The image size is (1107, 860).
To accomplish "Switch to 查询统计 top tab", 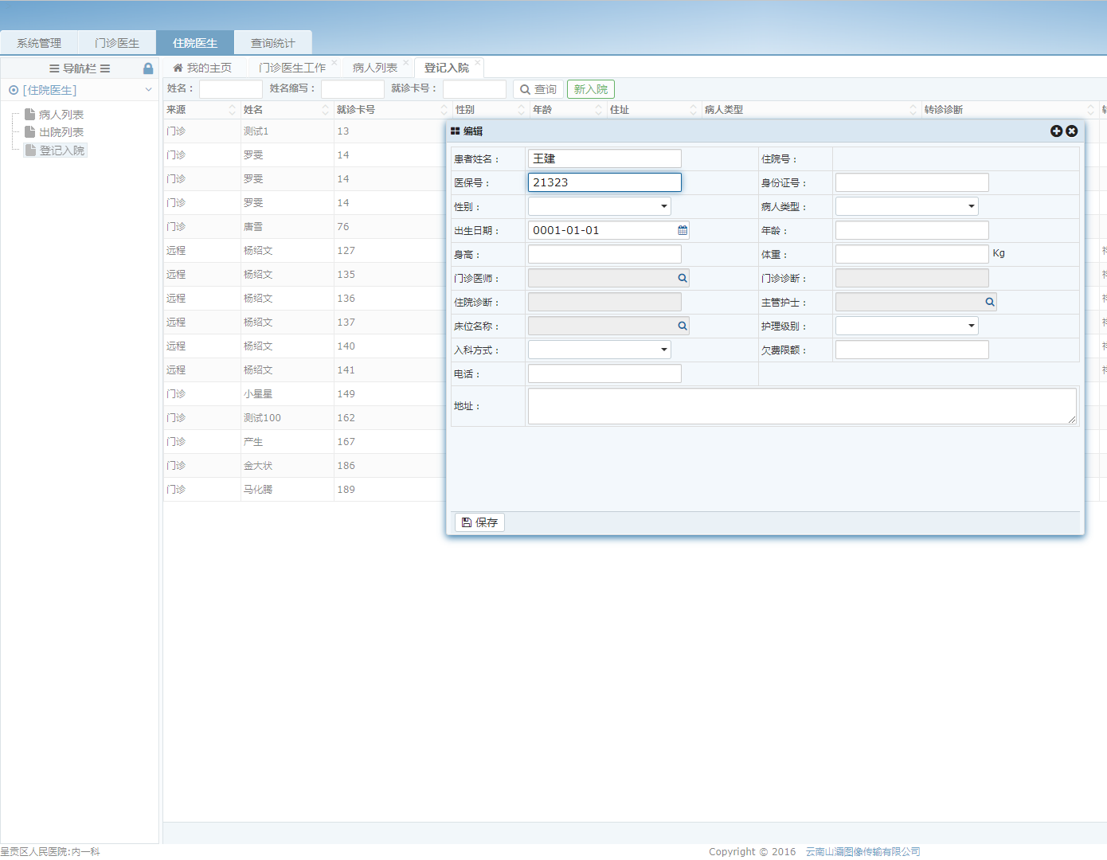I will (x=273, y=43).
